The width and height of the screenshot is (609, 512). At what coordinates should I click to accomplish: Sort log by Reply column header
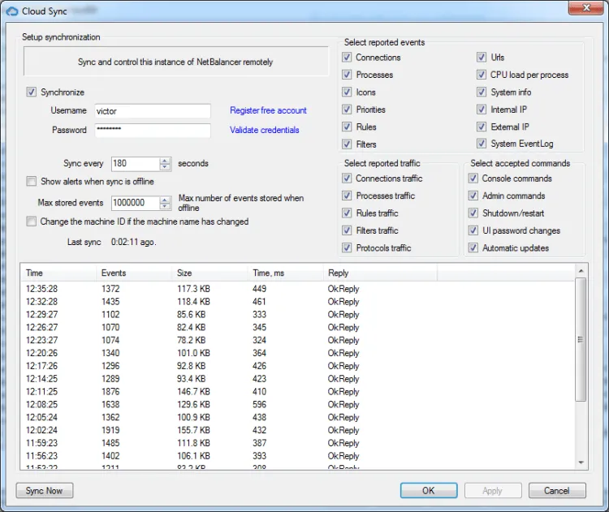pos(380,273)
